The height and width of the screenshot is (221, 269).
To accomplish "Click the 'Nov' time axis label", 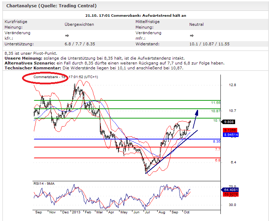I will click(52, 212).
